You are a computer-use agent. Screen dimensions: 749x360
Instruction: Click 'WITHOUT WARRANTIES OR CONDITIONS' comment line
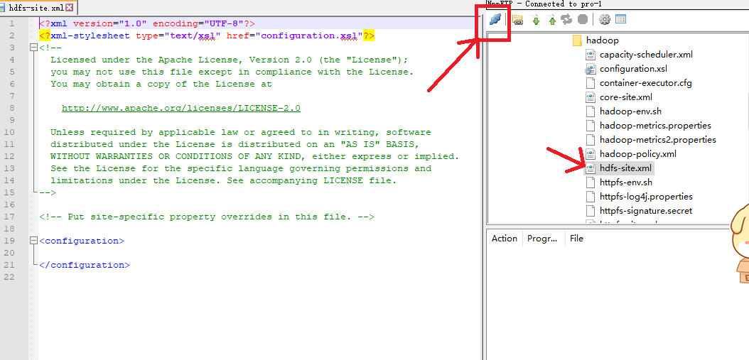pos(254,156)
